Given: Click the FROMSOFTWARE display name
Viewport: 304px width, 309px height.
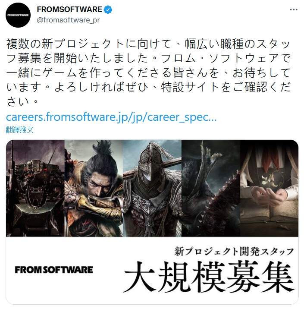Looking at the screenshot, I should (x=69, y=9).
